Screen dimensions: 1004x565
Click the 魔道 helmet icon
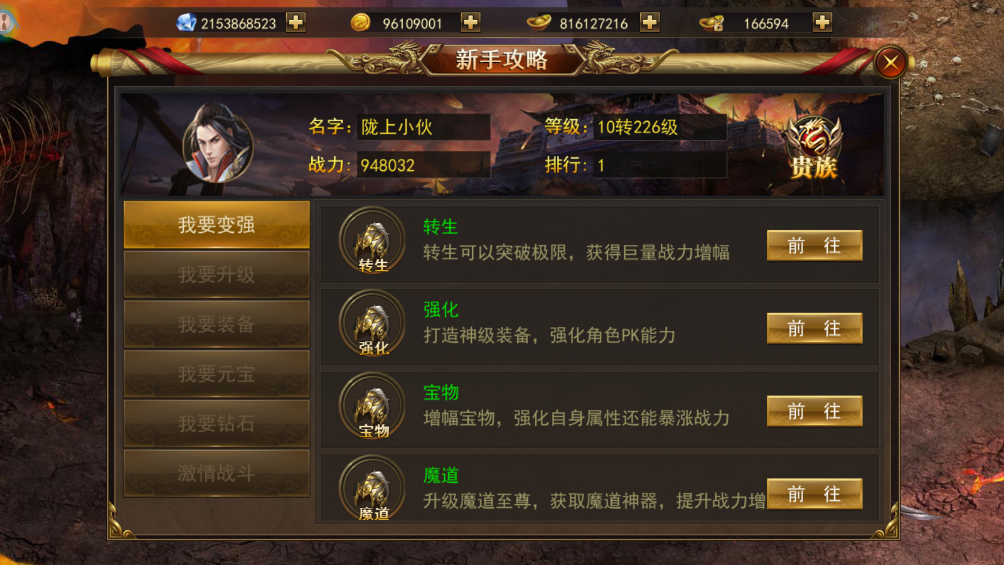(x=373, y=488)
